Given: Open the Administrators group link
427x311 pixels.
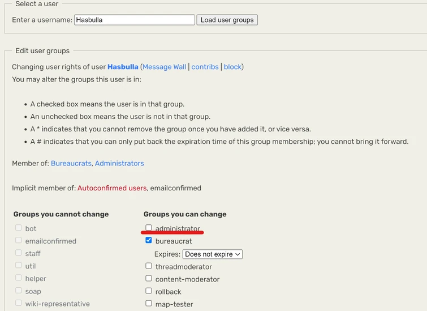Looking at the screenshot, I should click(x=119, y=163).
